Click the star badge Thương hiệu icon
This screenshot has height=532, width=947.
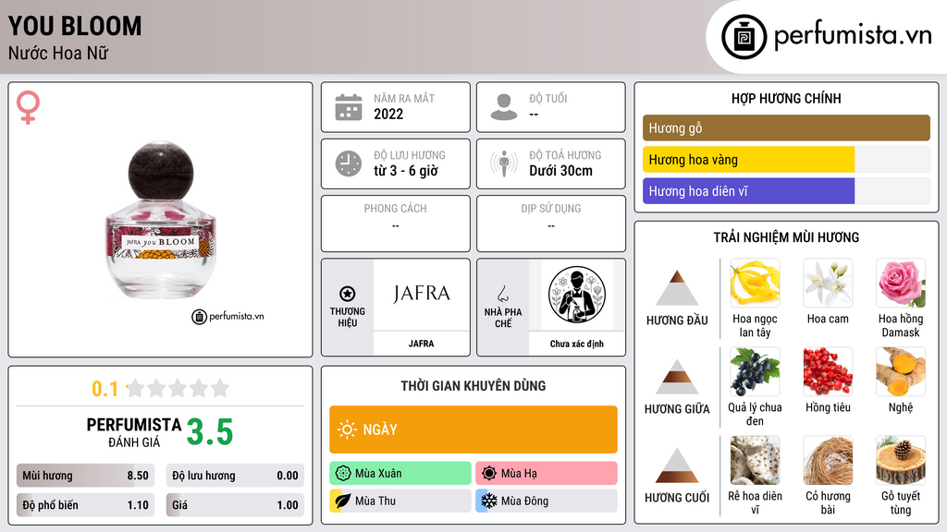click(x=348, y=294)
